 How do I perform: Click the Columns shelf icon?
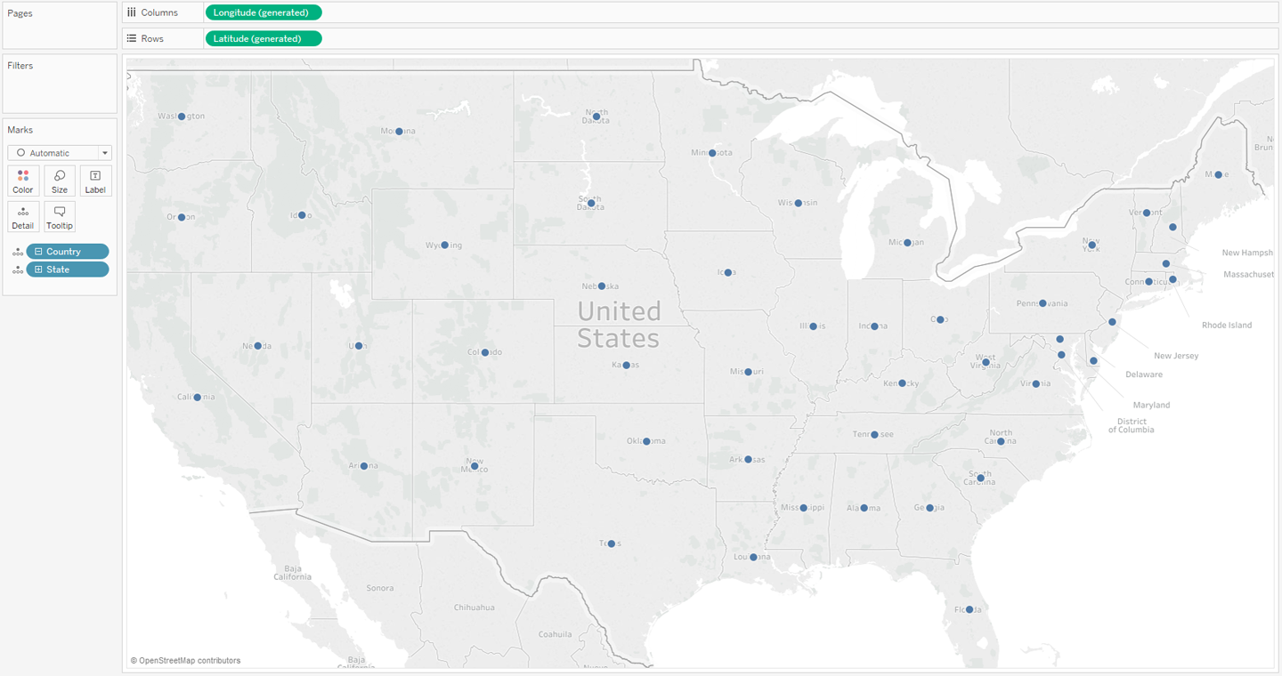click(132, 12)
